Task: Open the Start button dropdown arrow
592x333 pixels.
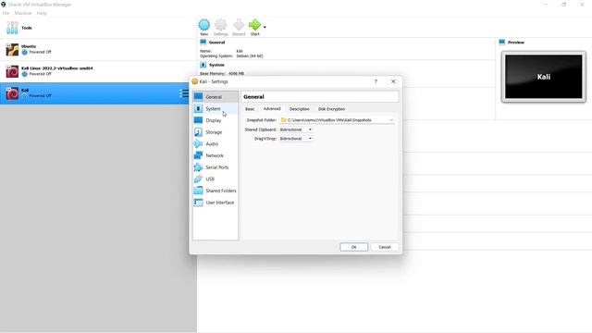Action: 265,27
